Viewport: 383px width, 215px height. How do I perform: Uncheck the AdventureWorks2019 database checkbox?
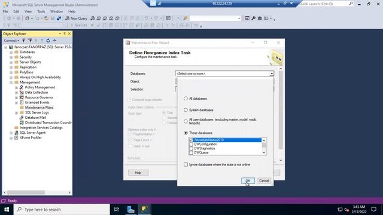coord(191,140)
